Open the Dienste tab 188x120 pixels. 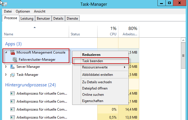(72, 19)
